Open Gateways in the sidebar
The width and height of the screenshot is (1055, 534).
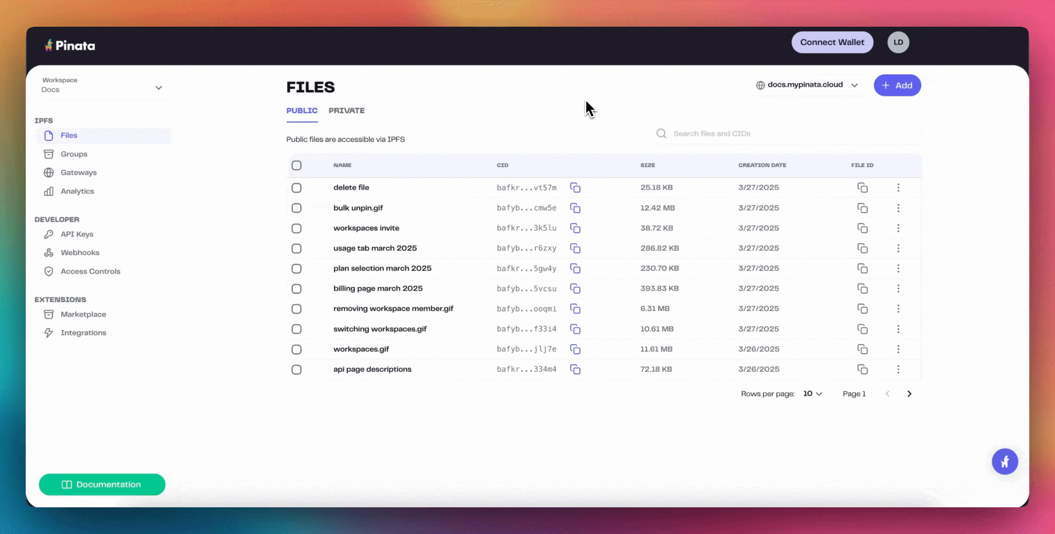click(x=78, y=173)
